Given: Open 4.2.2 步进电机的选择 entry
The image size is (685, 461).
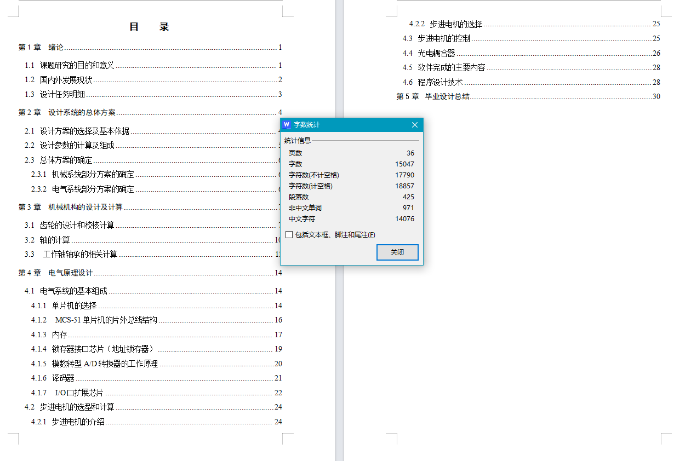Looking at the screenshot, I should click(535, 24).
